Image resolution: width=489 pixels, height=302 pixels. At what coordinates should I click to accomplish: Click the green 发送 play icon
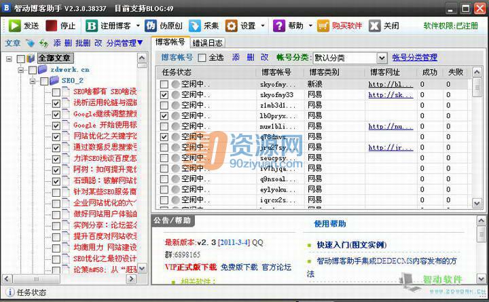click(14, 26)
